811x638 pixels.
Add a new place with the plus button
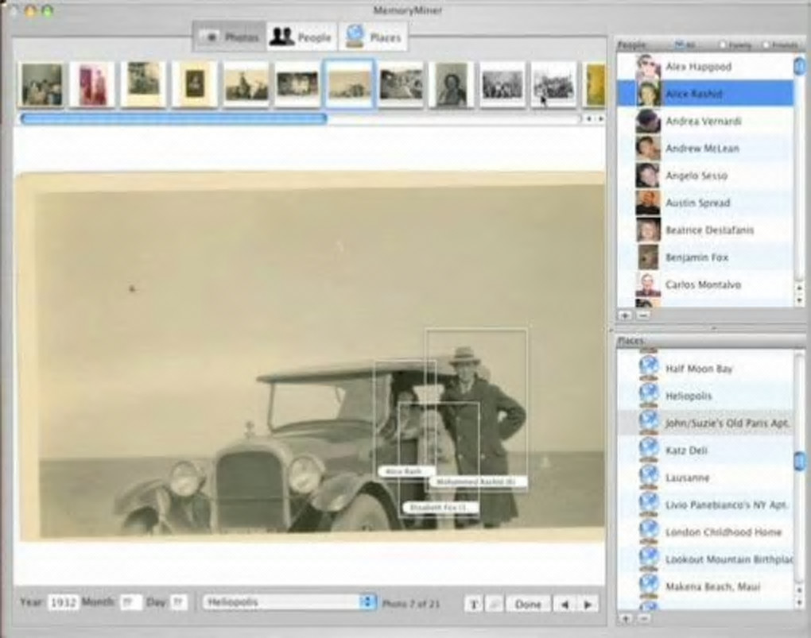click(625, 618)
